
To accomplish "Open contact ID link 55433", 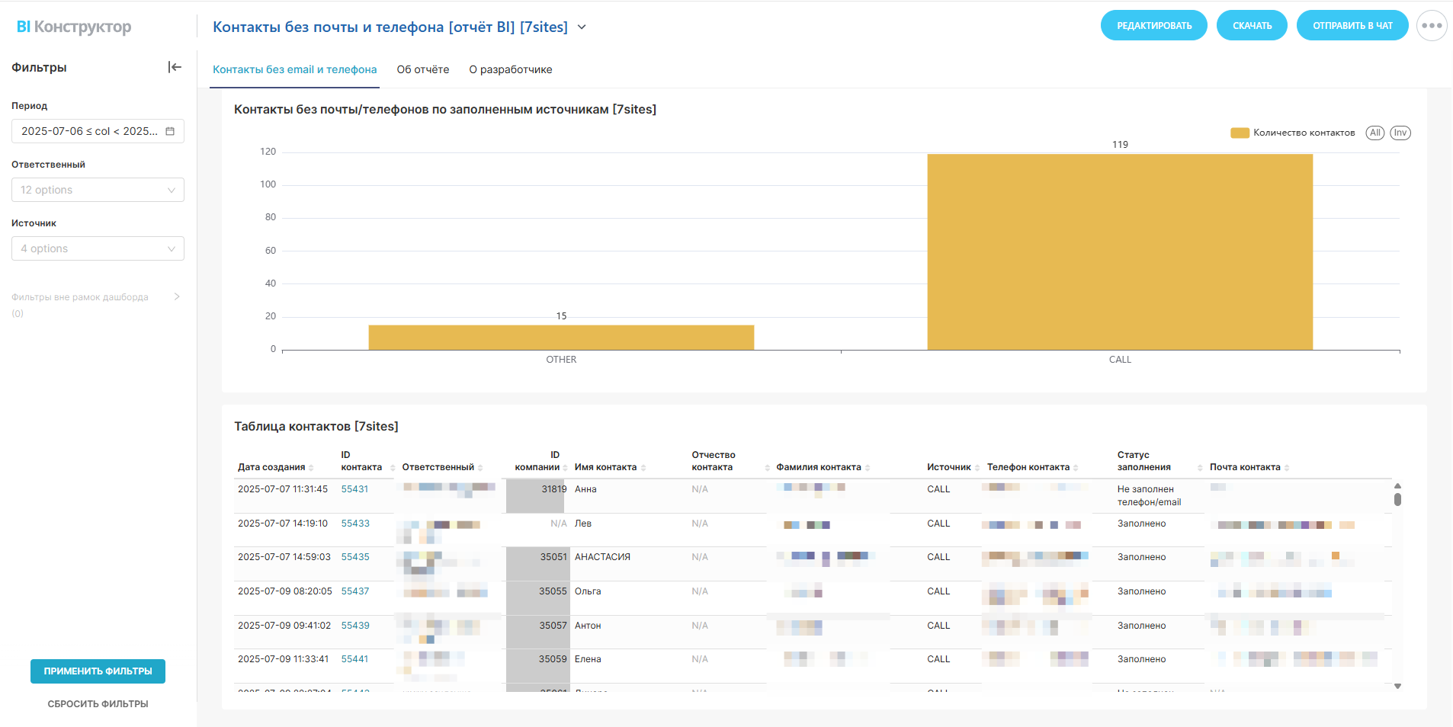I will point(355,524).
